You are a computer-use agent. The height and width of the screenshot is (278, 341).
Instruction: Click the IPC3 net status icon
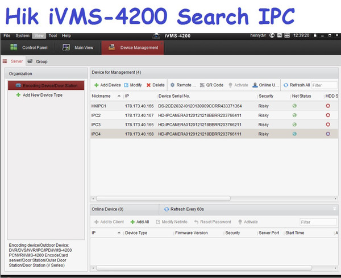click(294, 125)
